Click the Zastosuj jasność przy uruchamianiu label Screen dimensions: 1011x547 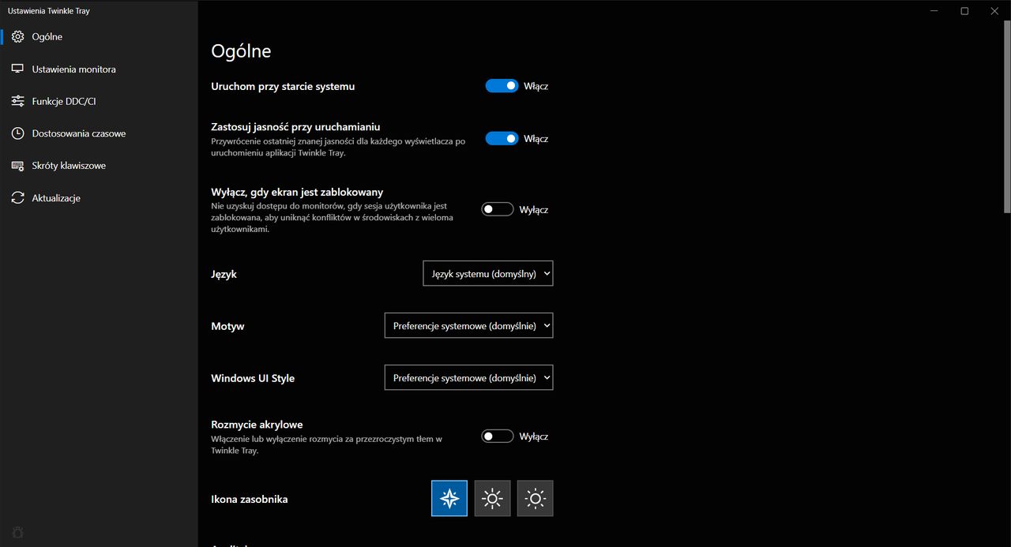(x=296, y=126)
